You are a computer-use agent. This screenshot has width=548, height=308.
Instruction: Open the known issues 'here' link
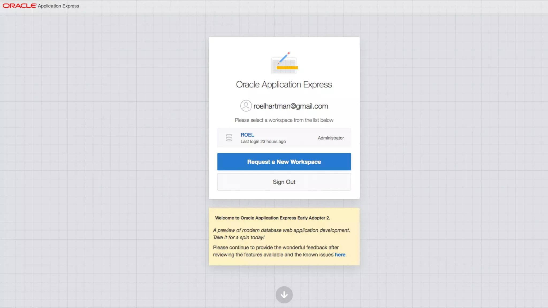pos(340,255)
